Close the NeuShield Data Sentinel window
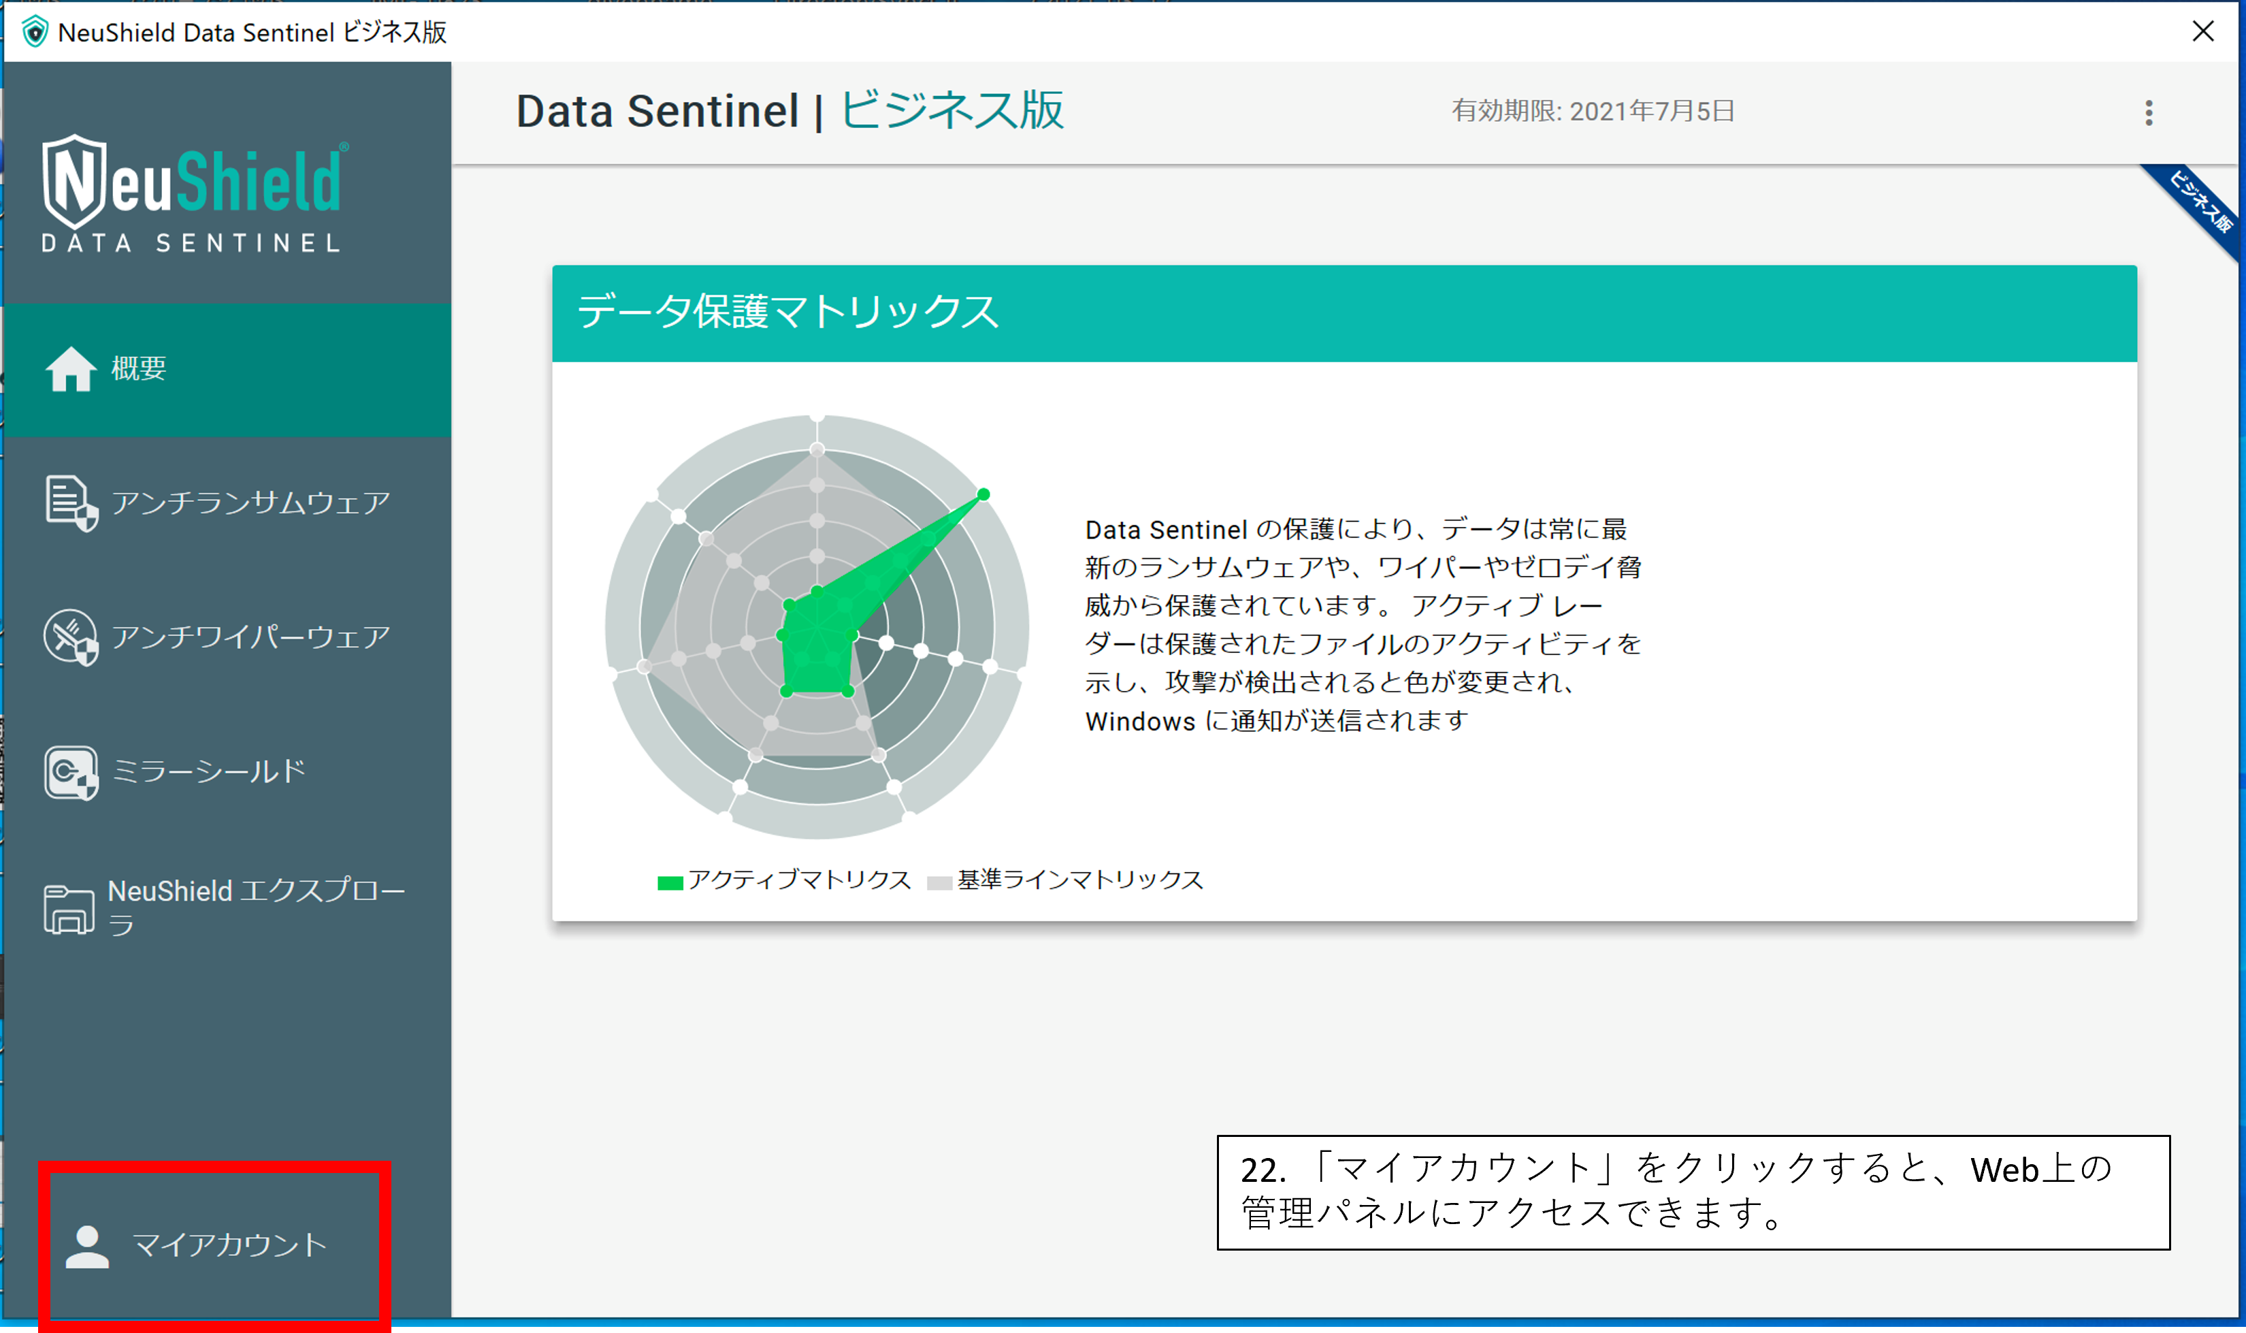 click(x=2203, y=31)
